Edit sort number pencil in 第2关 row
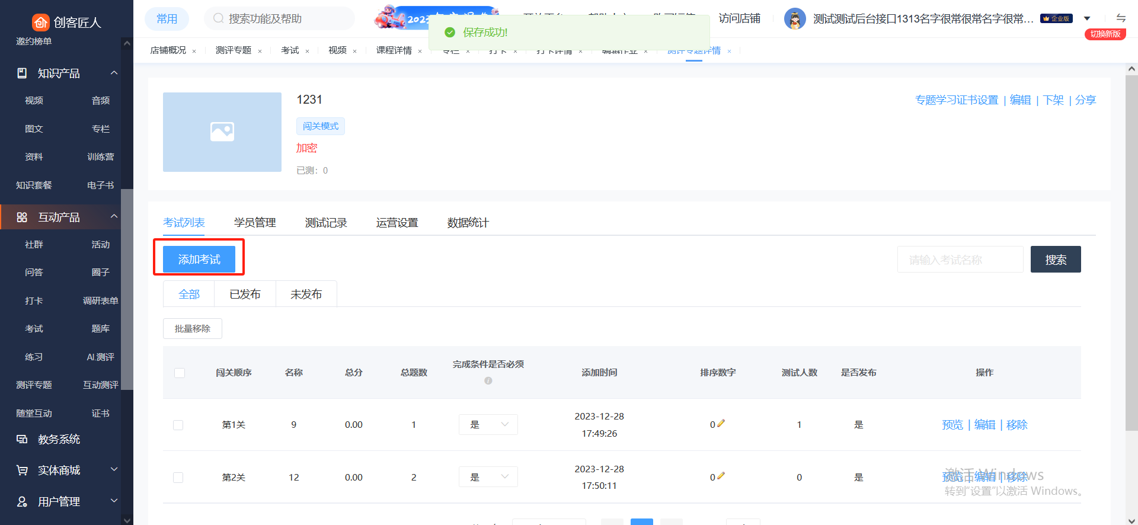The image size is (1138, 525). tap(721, 476)
